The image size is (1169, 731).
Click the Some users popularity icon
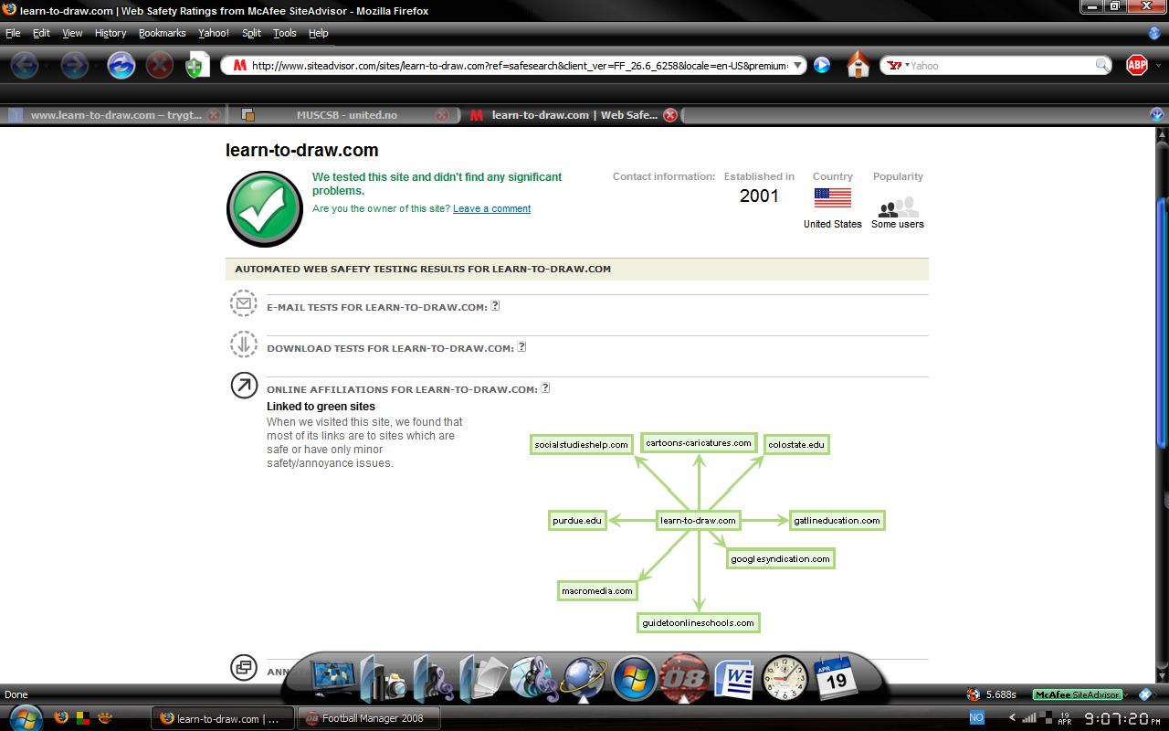(x=898, y=207)
